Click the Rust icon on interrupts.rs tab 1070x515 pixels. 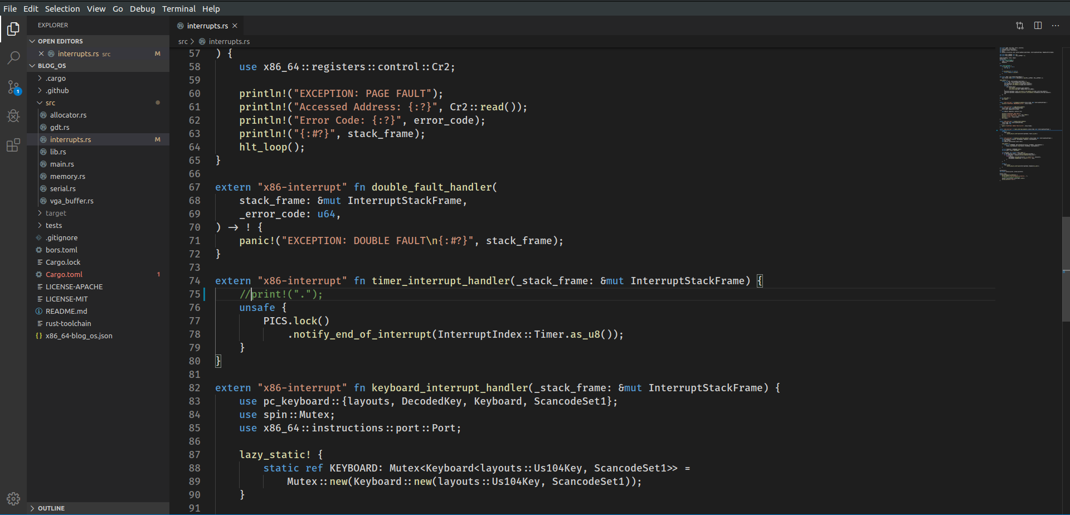click(181, 26)
